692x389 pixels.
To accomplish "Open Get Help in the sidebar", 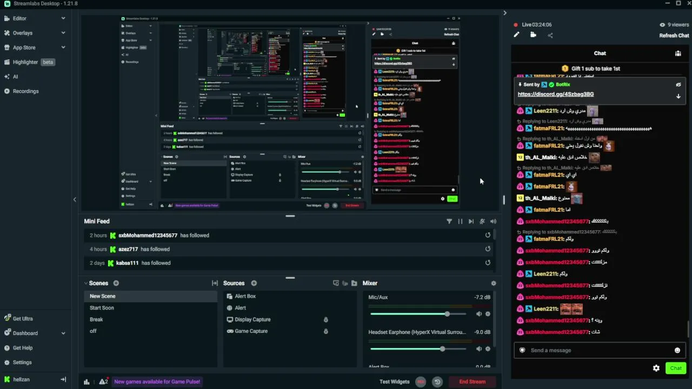I will click(x=23, y=348).
